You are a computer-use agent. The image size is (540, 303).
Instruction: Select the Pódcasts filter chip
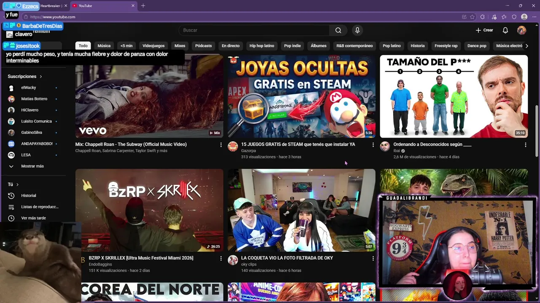tap(203, 46)
